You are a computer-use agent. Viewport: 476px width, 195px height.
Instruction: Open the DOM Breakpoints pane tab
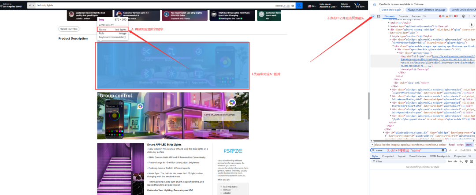tap(440, 156)
